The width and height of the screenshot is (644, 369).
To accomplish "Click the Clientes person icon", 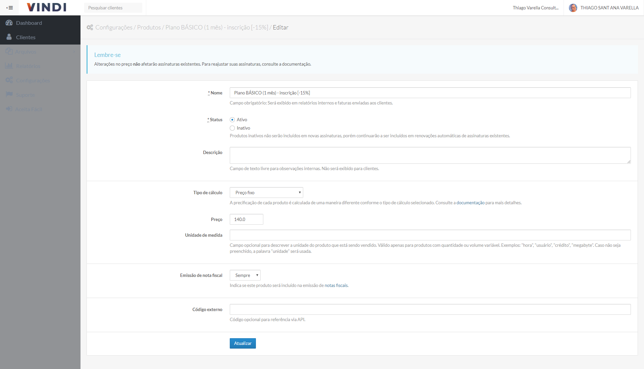I will pos(9,37).
